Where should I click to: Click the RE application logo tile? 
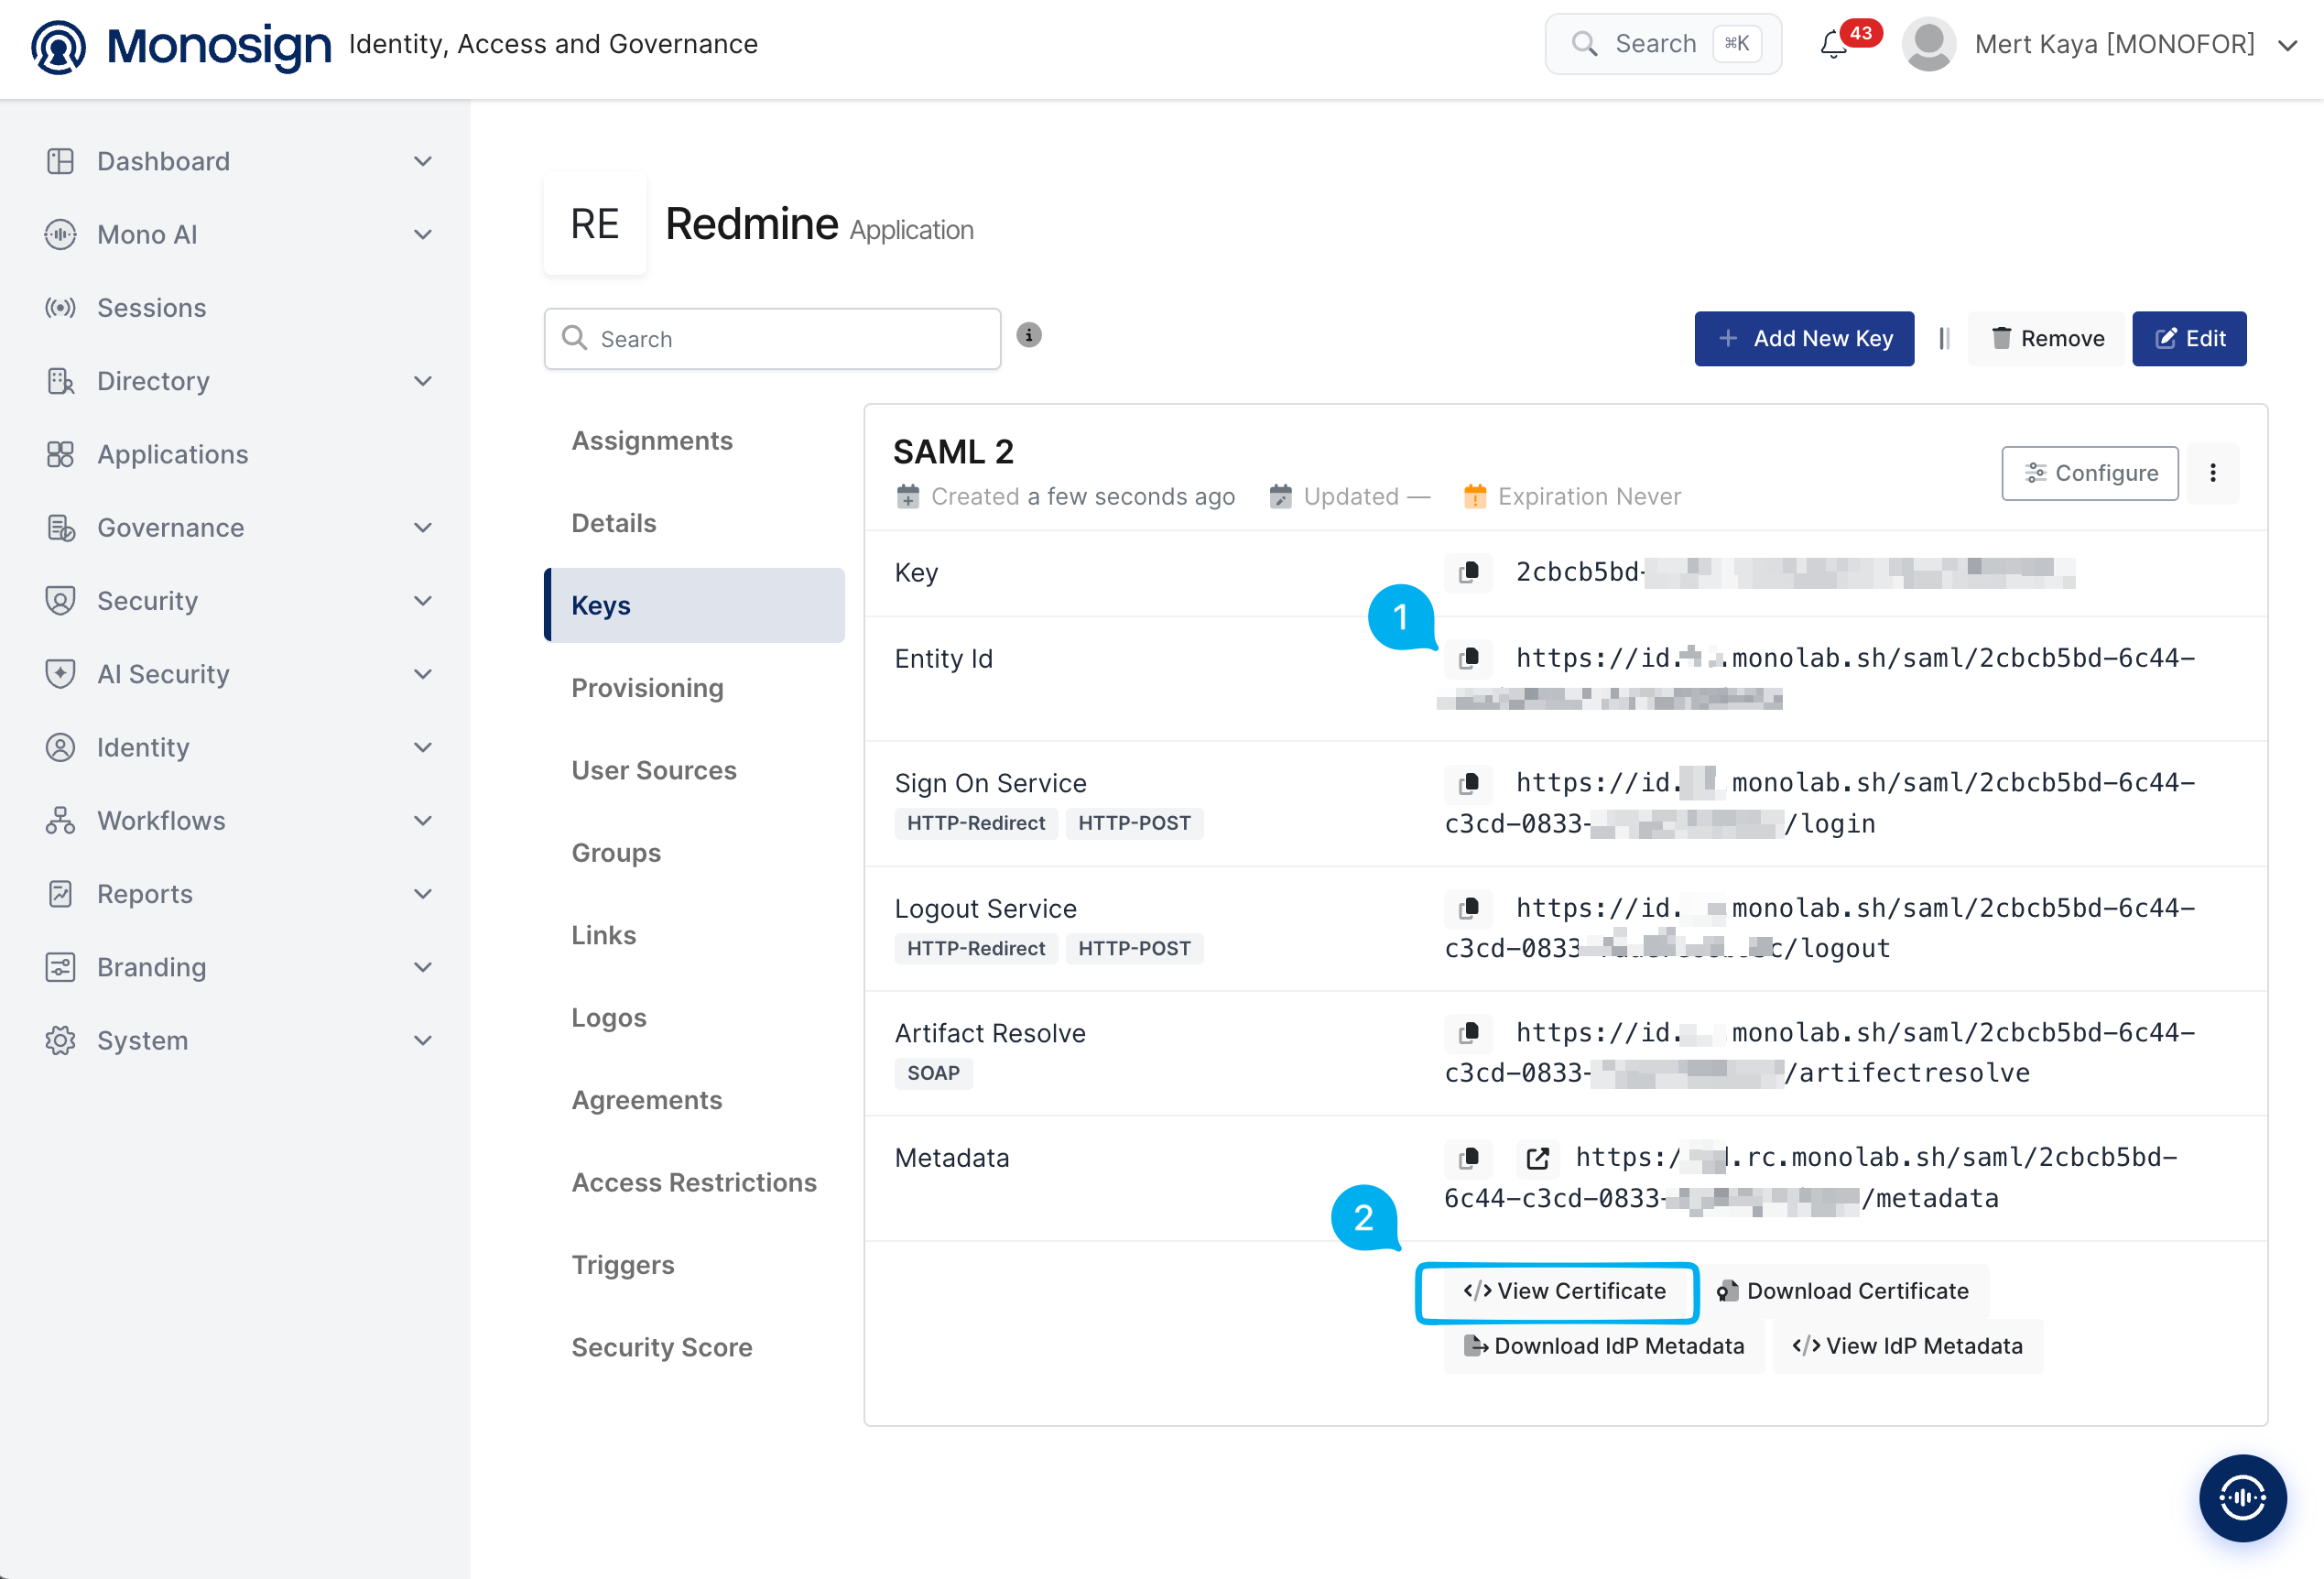595,224
